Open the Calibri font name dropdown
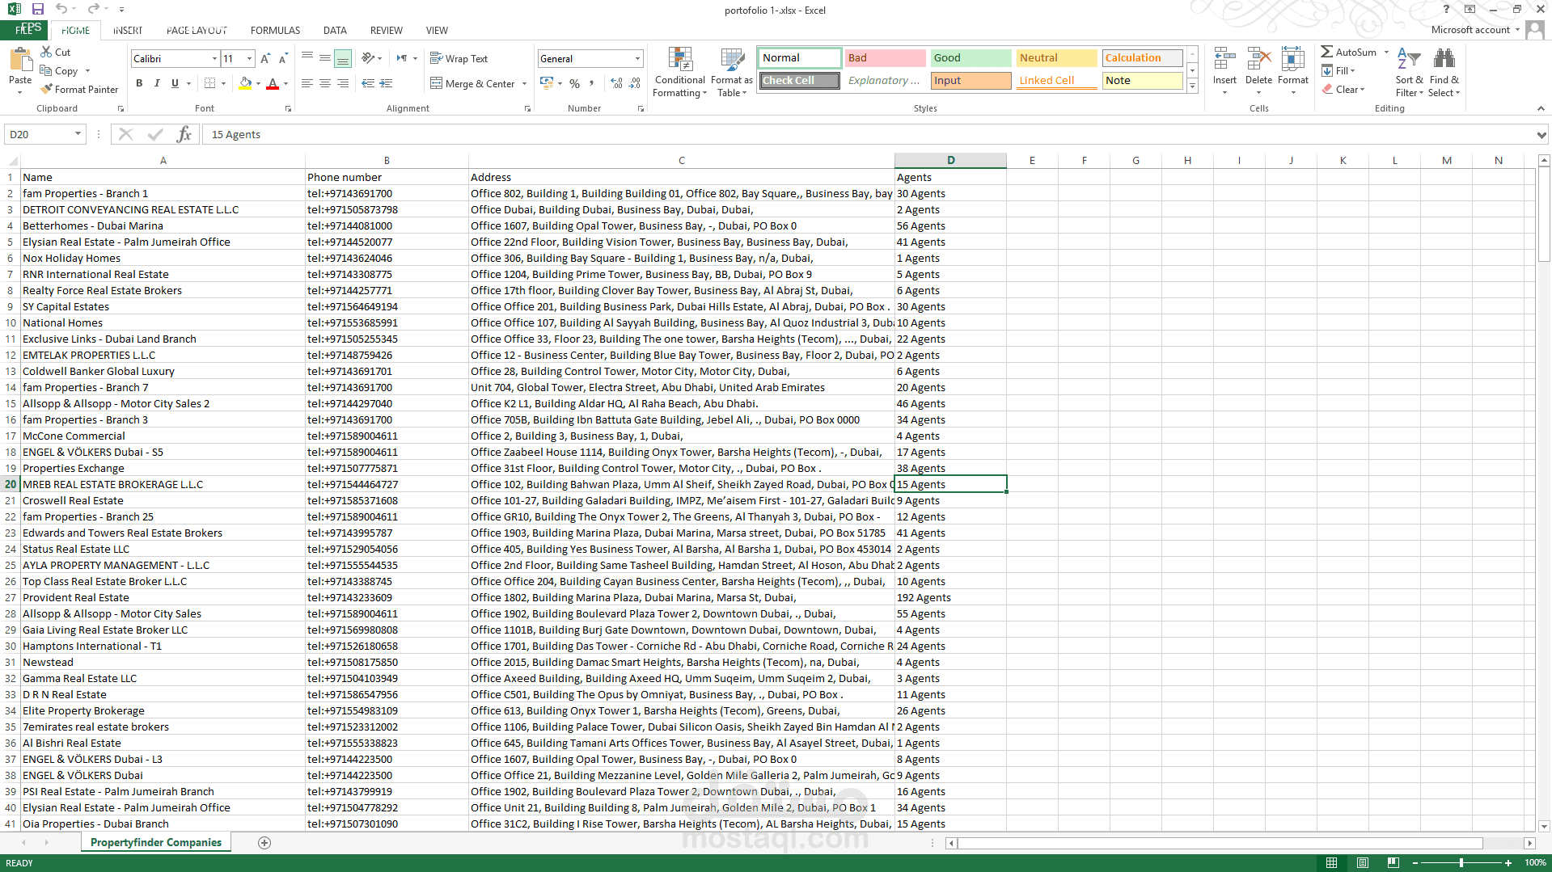This screenshot has width=1552, height=872. coord(214,58)
